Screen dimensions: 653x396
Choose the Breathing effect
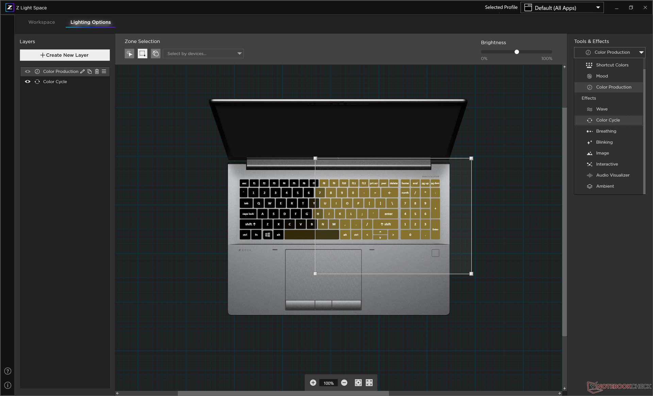click(x=606, y=131)
